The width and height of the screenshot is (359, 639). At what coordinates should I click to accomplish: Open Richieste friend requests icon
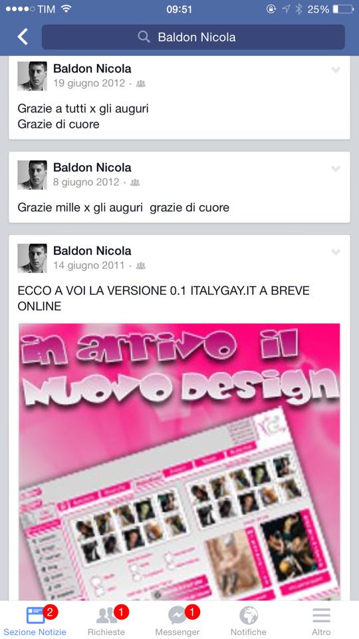[x=106, y=615]
